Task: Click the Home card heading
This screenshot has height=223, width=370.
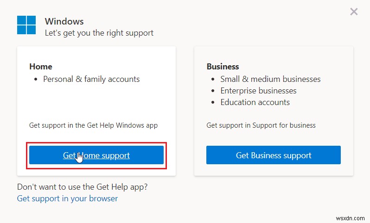Action: (x=41, y=67)
